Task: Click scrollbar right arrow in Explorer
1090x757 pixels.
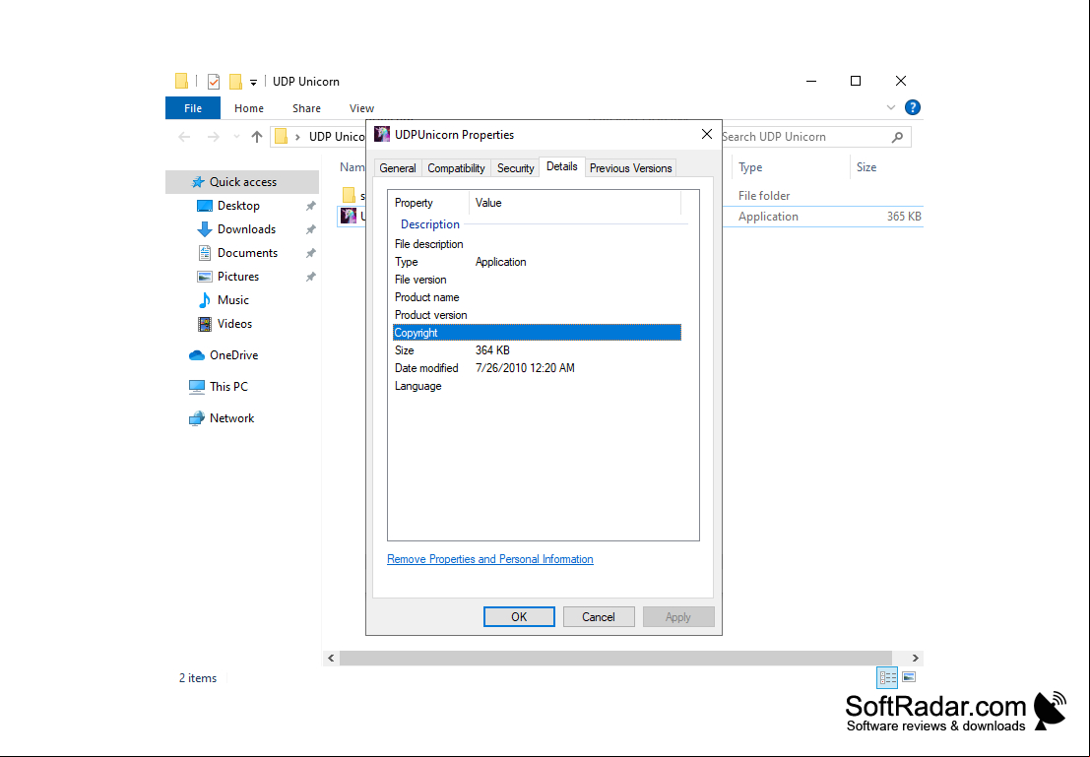Action: (x=915, y=658)
